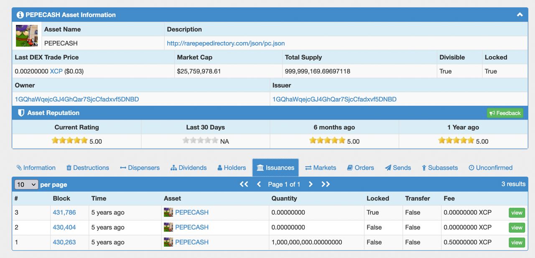Screen dimensions: 535x258
Task: Click the 3 results count text
Action: [x=513, y=184]
